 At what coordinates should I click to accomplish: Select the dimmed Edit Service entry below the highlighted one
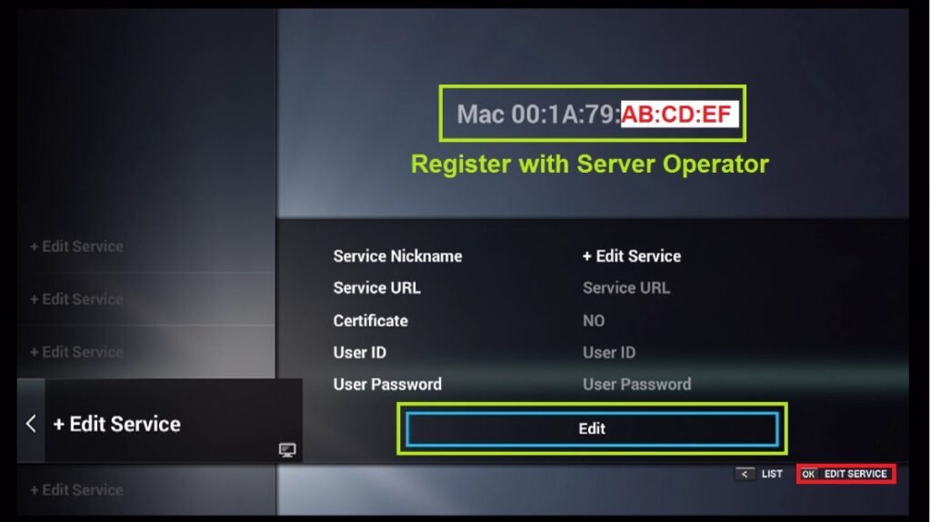click(x=77, y=490)
